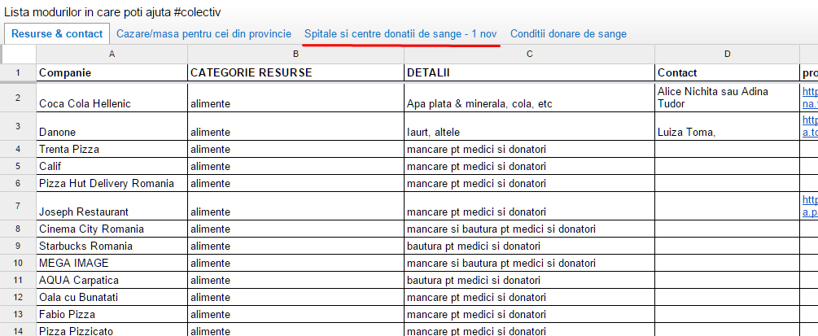Switch to Cazare/masa pentru cei din provincie tab
The image size is (818, 336).
[x=203, y=34]
